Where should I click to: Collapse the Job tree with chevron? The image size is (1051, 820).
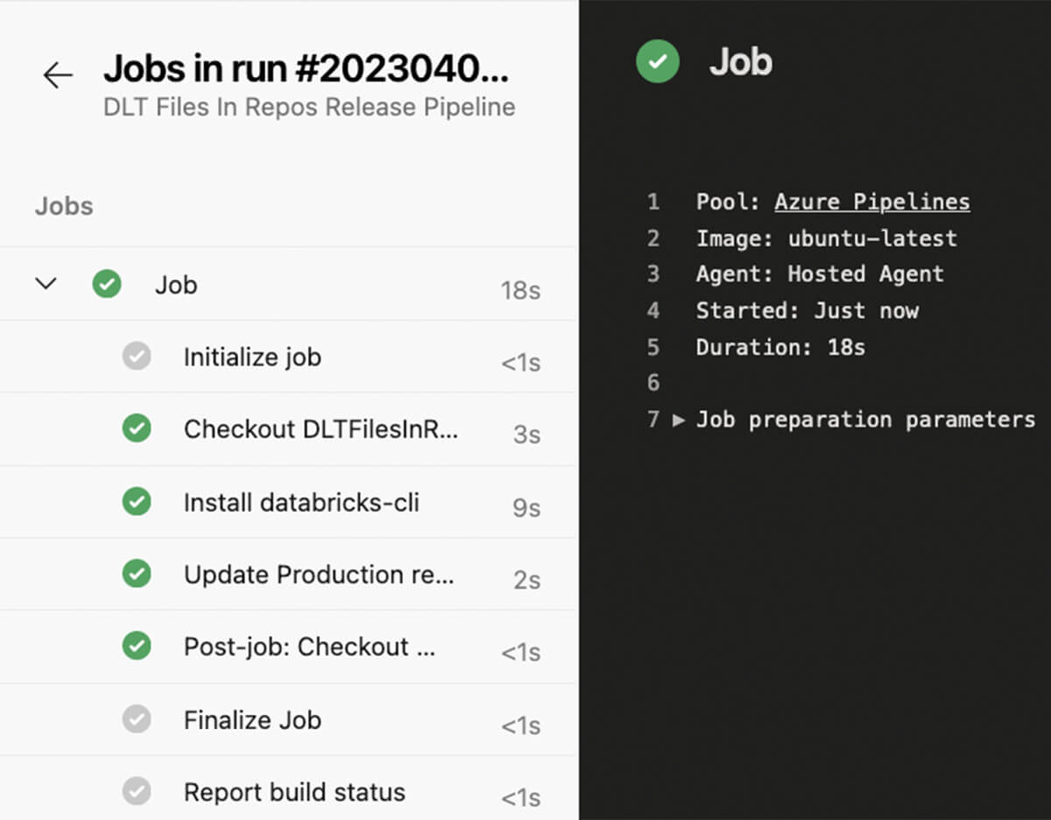pos(46,284)
